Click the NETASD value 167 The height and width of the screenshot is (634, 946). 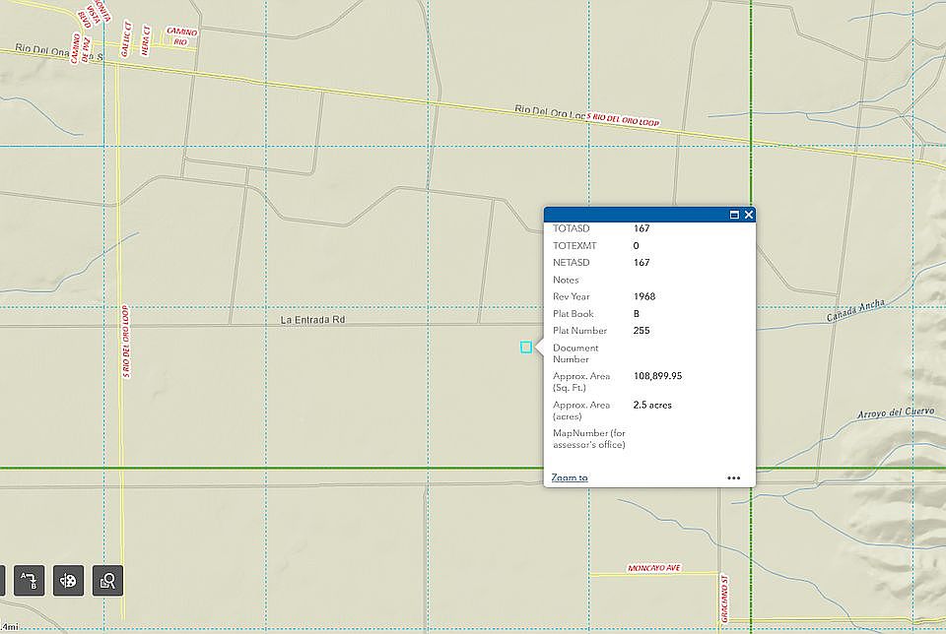(x=642, y=262)
